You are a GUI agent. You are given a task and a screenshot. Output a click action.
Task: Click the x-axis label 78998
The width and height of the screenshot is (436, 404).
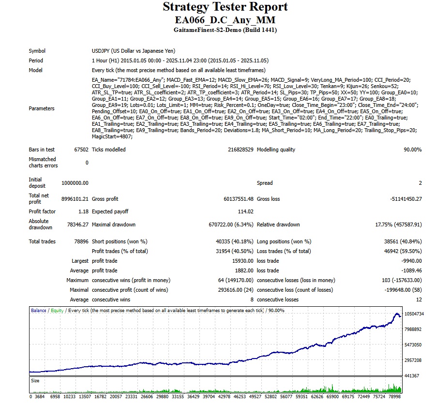click(x=394, y=397)
